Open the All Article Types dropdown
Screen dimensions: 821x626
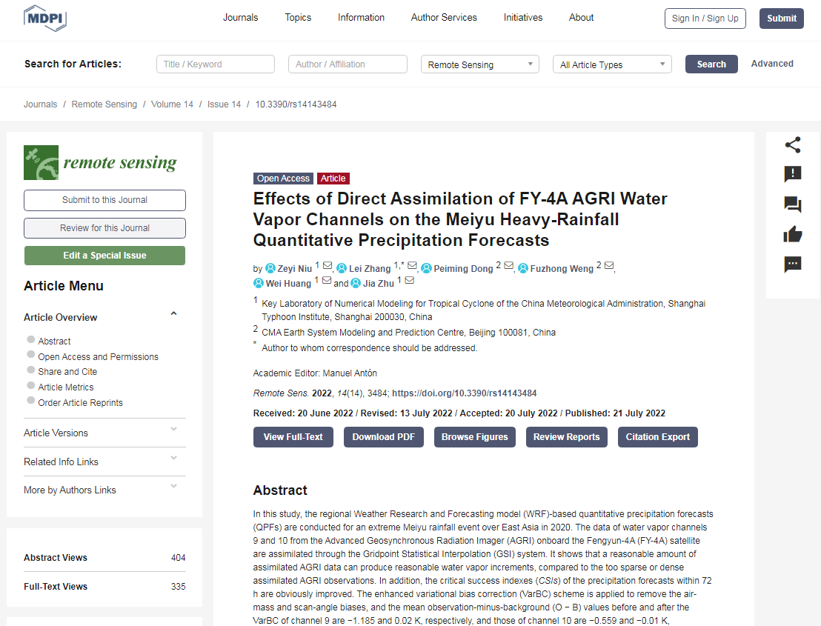click(x=612, y=64)
